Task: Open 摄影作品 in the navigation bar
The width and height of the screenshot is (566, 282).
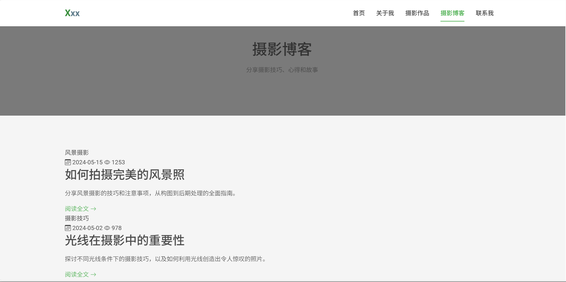Action: pos(417,13)
